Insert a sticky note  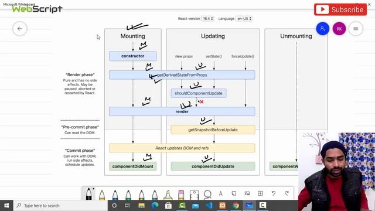pos(234,193)
